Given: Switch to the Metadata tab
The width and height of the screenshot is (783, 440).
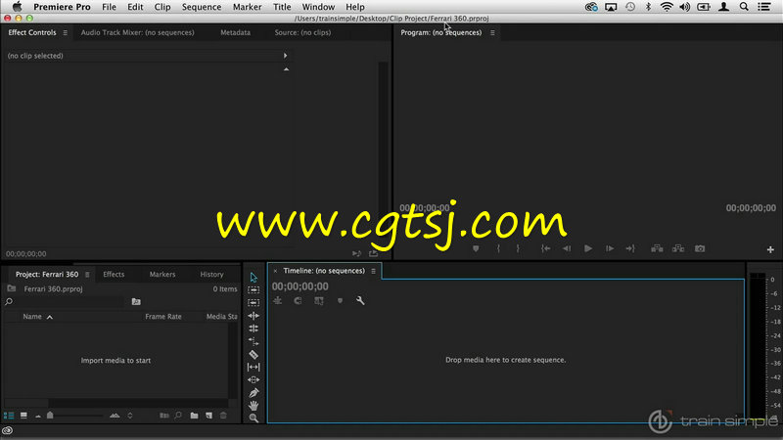Looking at the screenshot, I should (235, 33).
